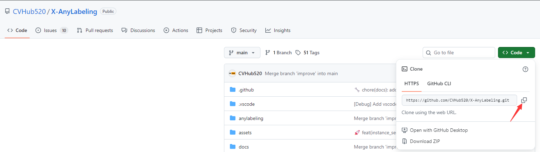Viewport: 540px width, 152px height.
Task: Click the "Clone using the web URL." text
Action: pos(429,112)
